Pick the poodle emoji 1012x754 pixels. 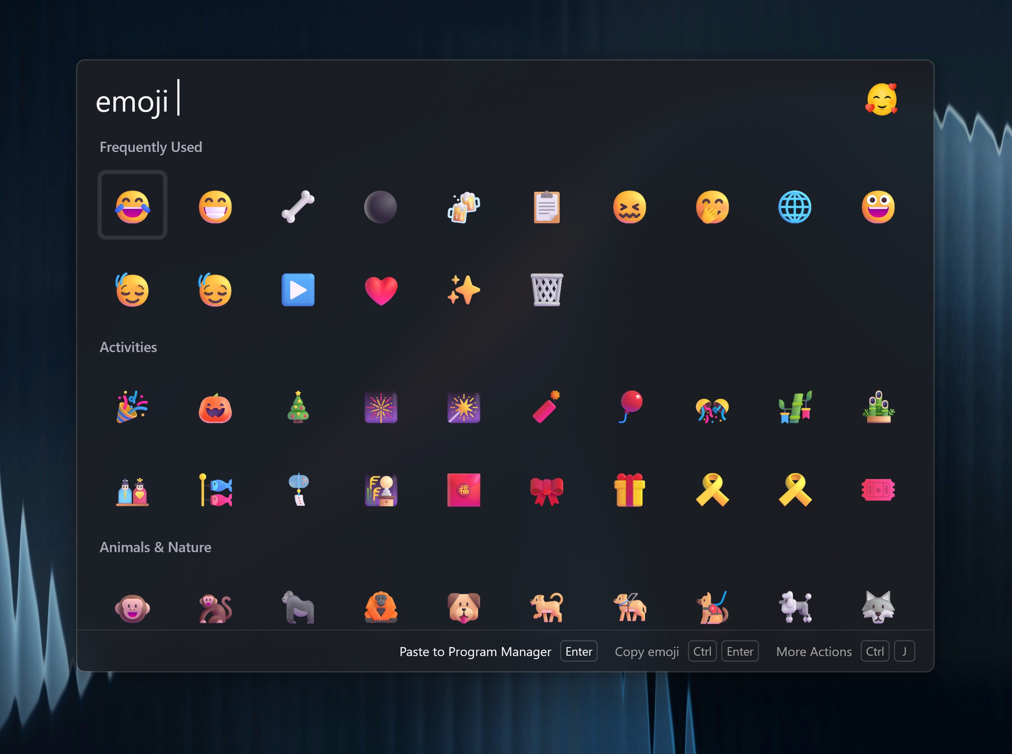pos(795,607)
